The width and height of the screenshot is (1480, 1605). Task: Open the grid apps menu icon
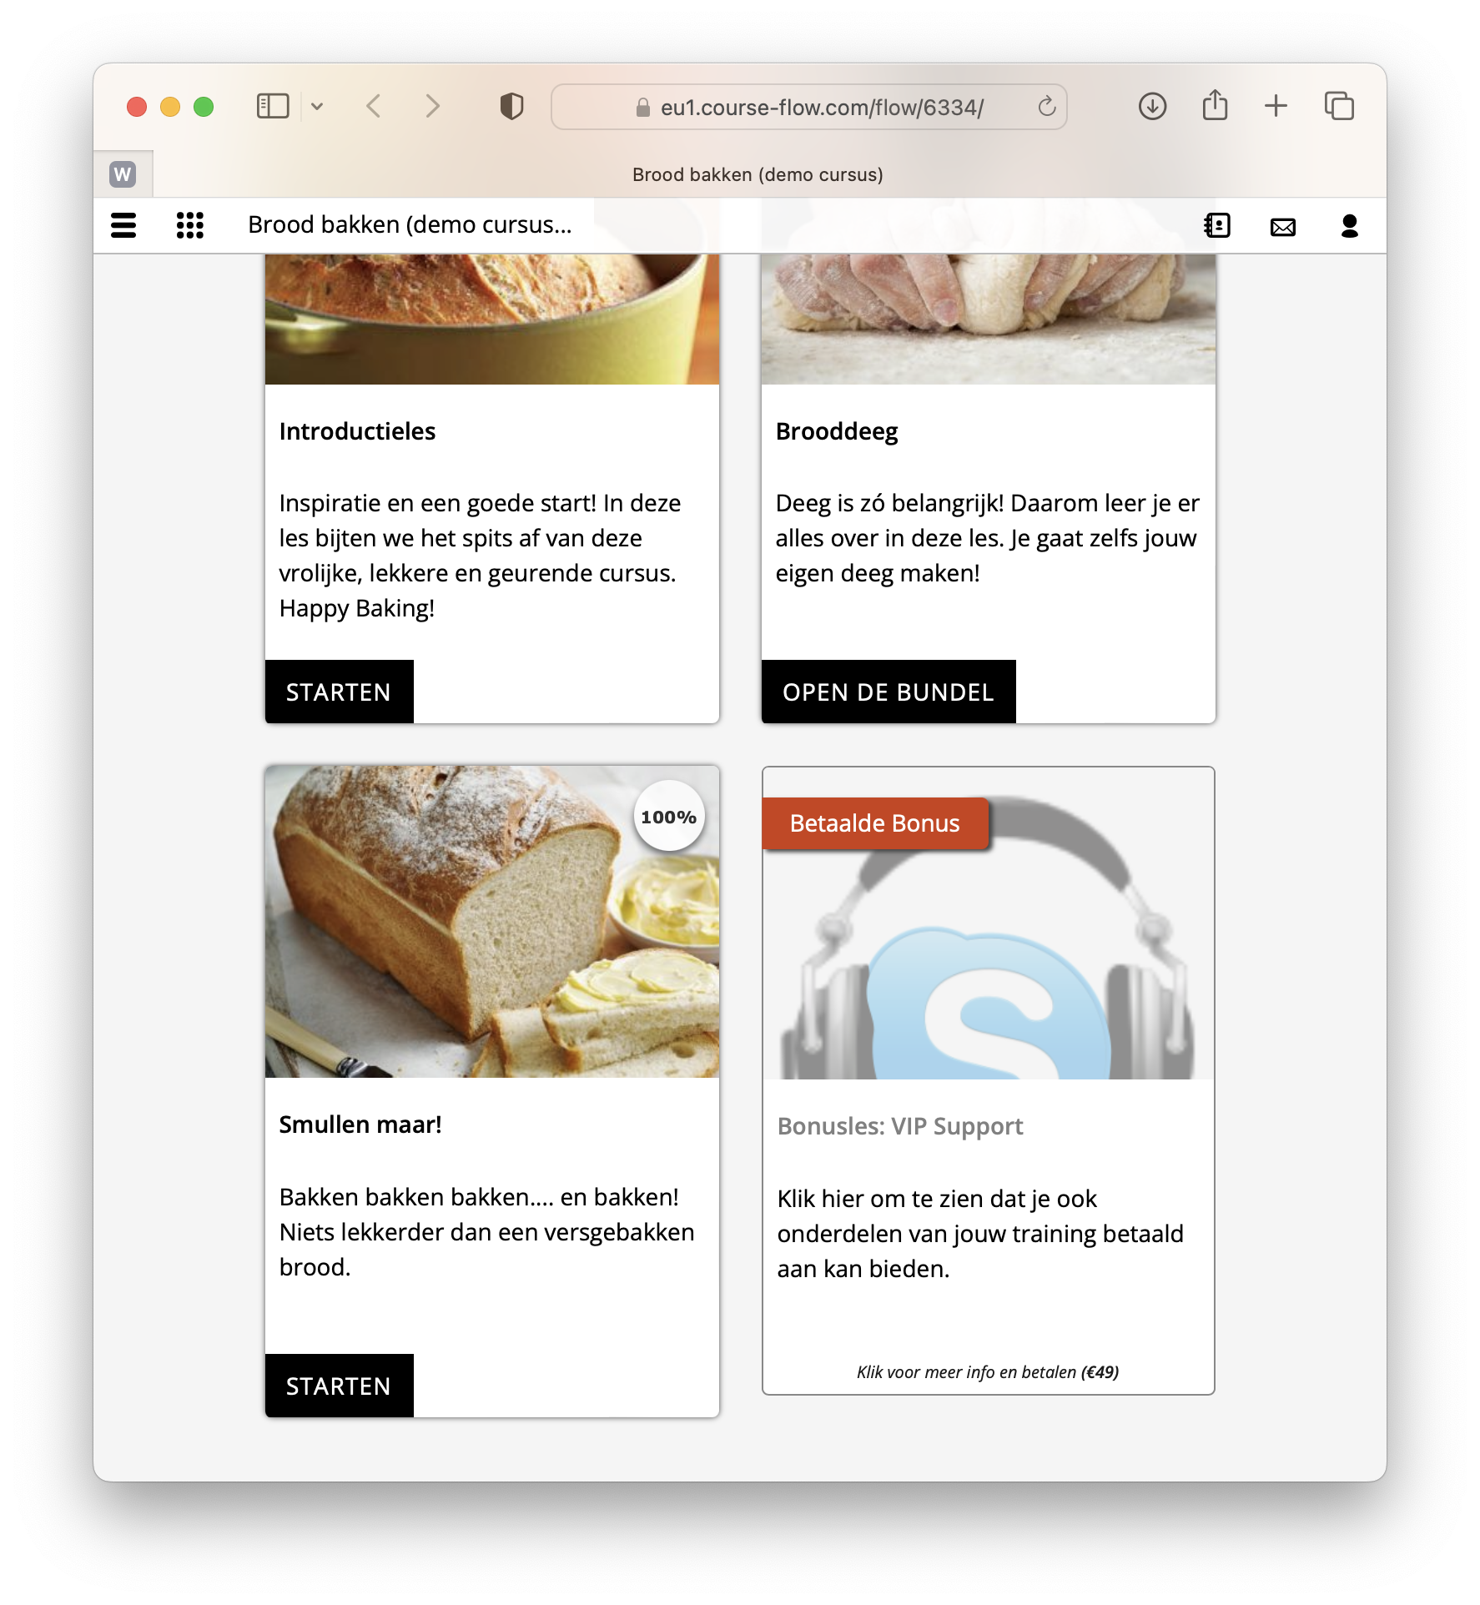click(x=190, y=225)
